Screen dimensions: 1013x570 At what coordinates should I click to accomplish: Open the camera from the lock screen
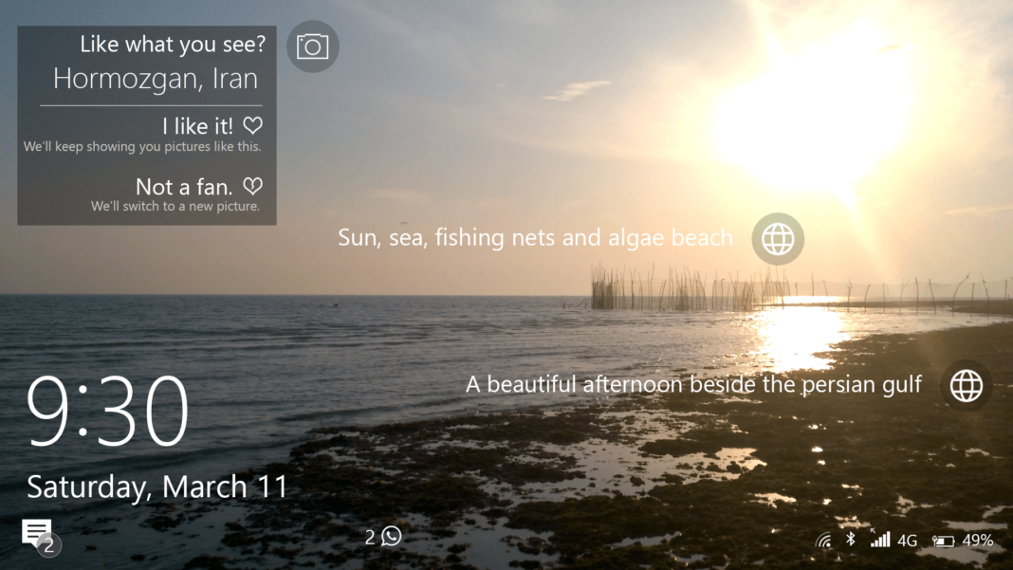[x=312, y=46]
